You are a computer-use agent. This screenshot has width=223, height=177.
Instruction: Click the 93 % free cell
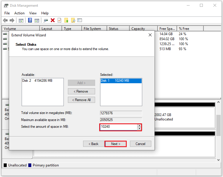[x=182, y=49]
